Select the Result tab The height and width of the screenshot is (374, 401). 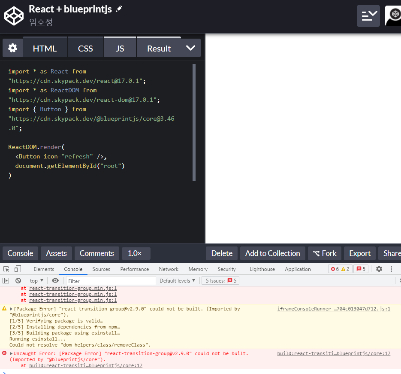coord(159,49)
